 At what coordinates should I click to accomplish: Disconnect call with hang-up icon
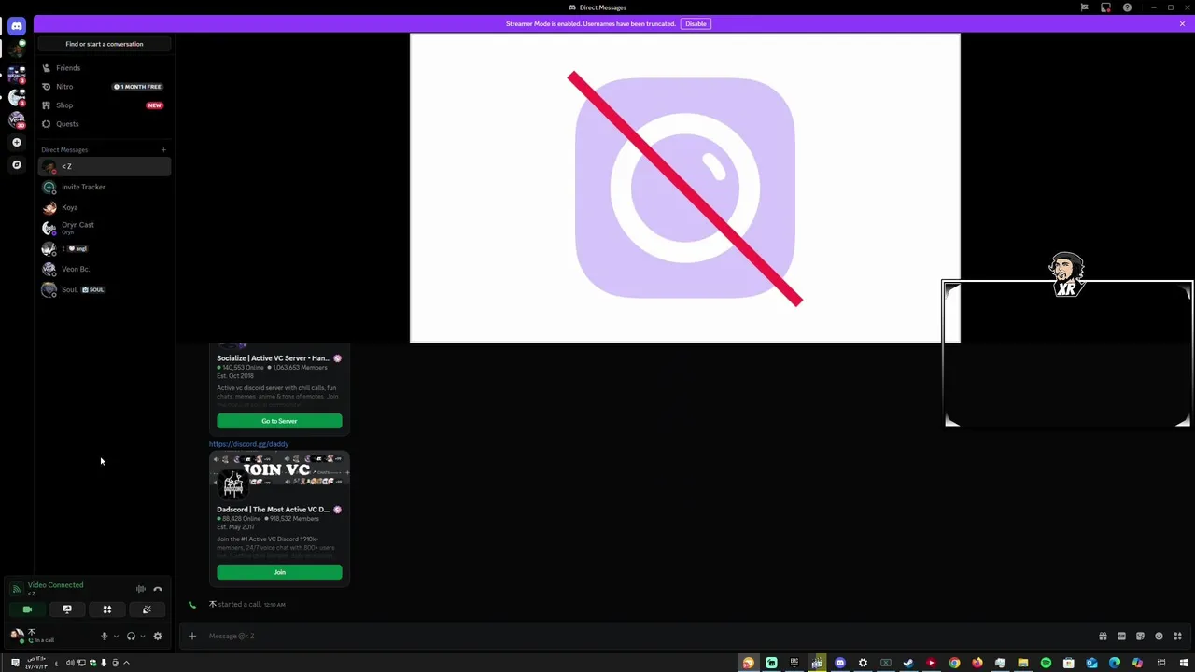tap(158, 589)
